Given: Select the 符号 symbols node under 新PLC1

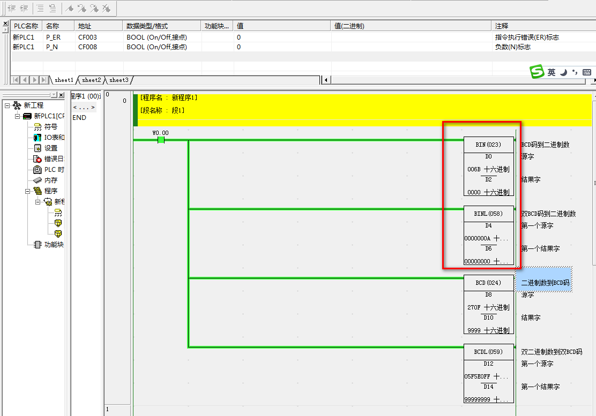Looking at the screenshot, I should [50, 127].
